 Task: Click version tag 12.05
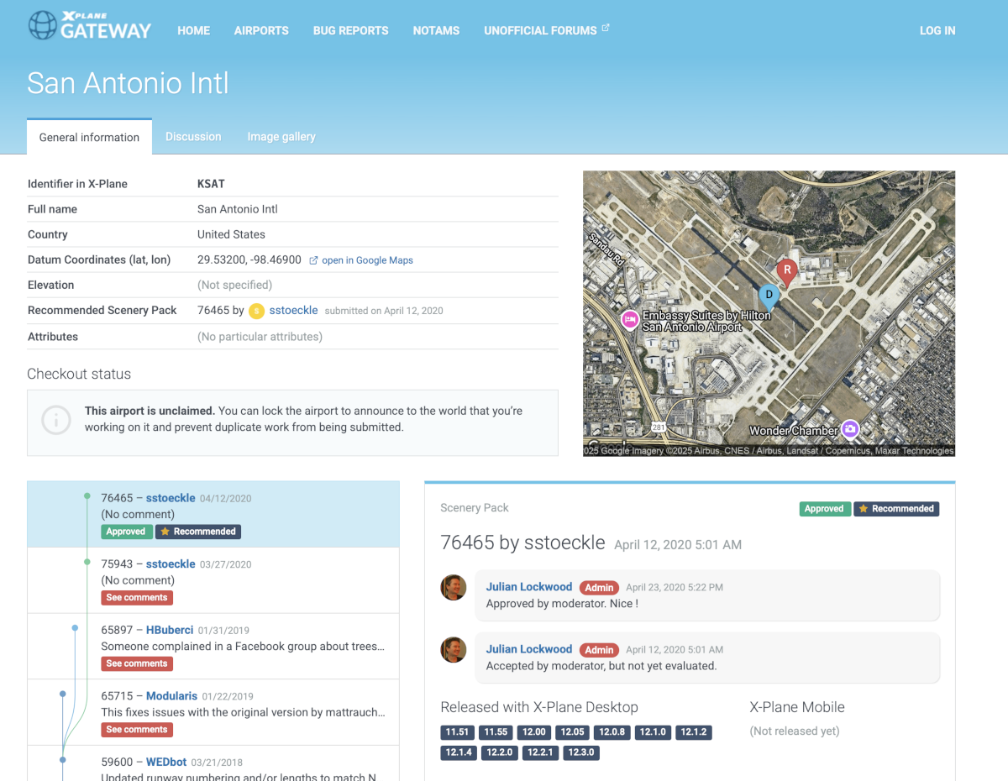coord(573,732)
